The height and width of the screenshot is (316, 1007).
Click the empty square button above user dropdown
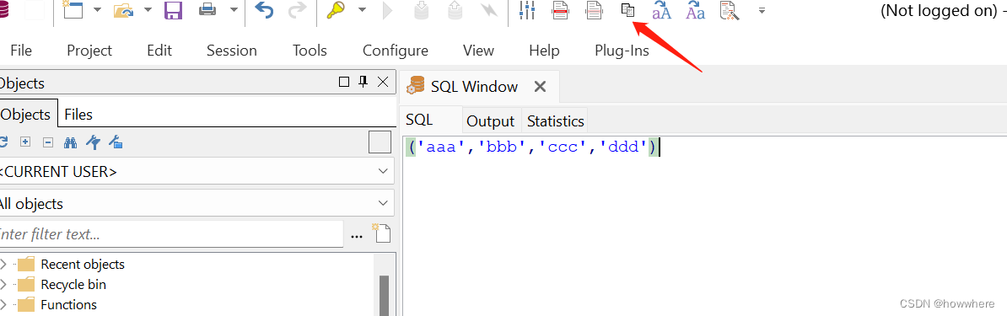pos(380,142)
